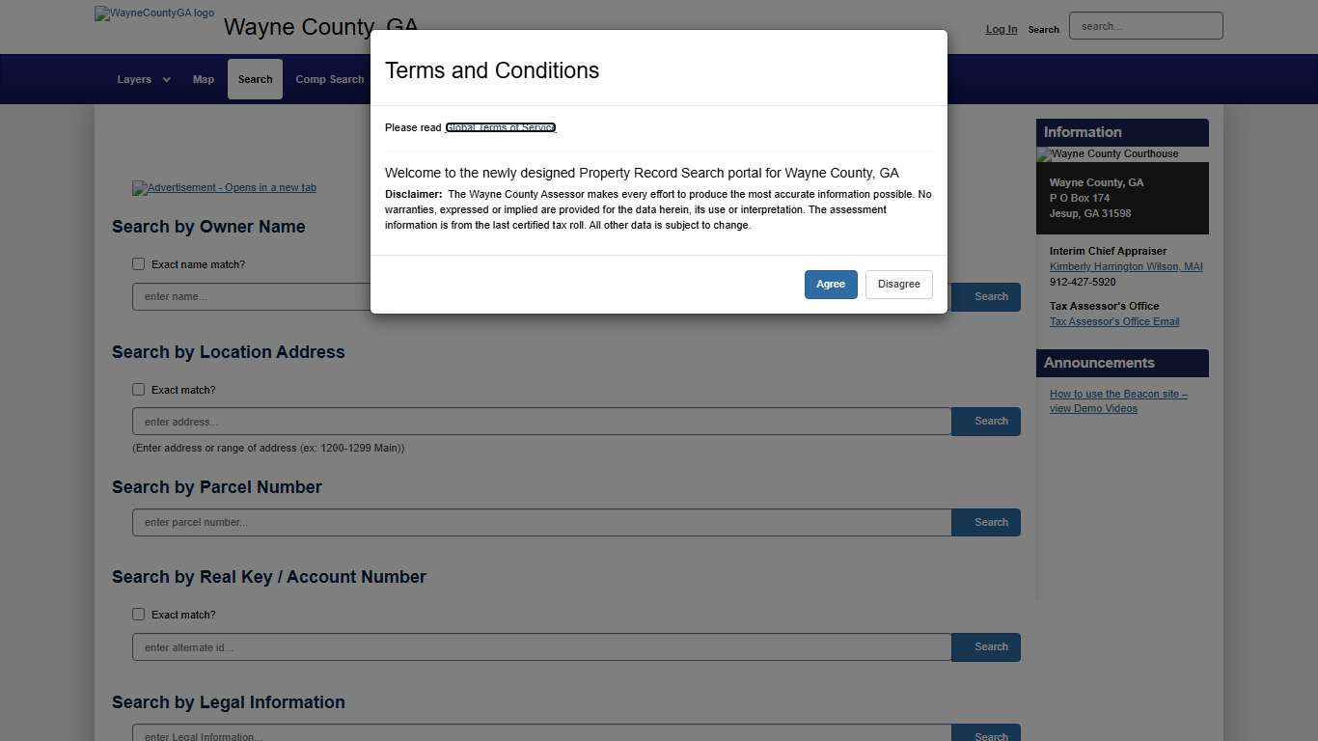Enable exact name match checkbox
The height and width of the screenshot is (741, 1318).
[x=139, y=264]
